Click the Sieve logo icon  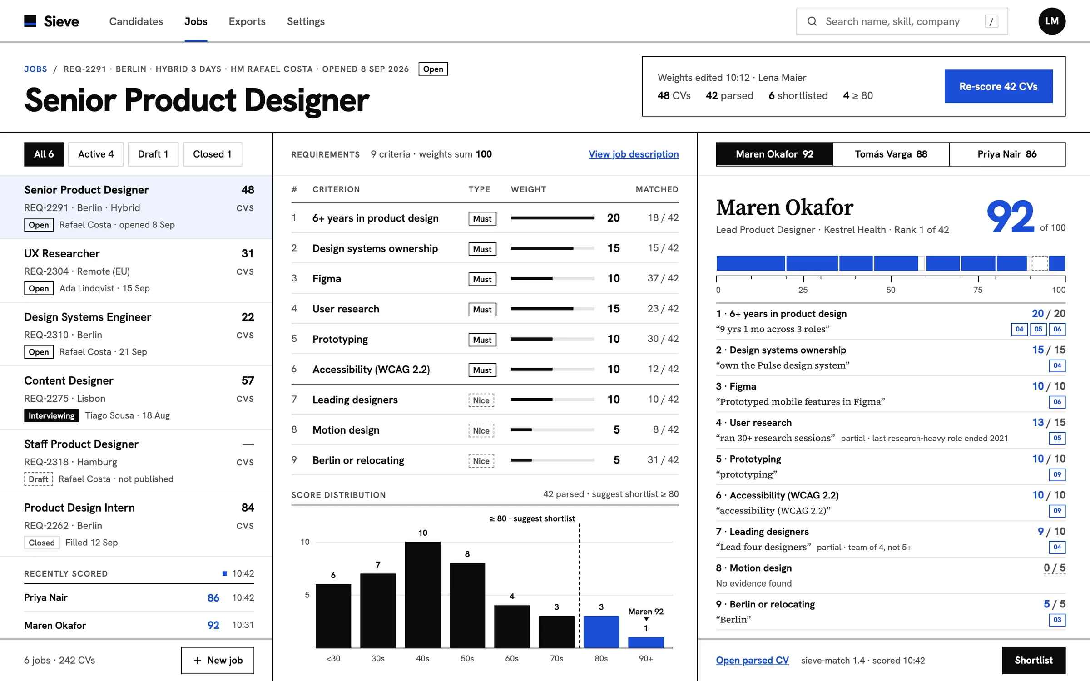pyautogui.click(x=30, y=21)
